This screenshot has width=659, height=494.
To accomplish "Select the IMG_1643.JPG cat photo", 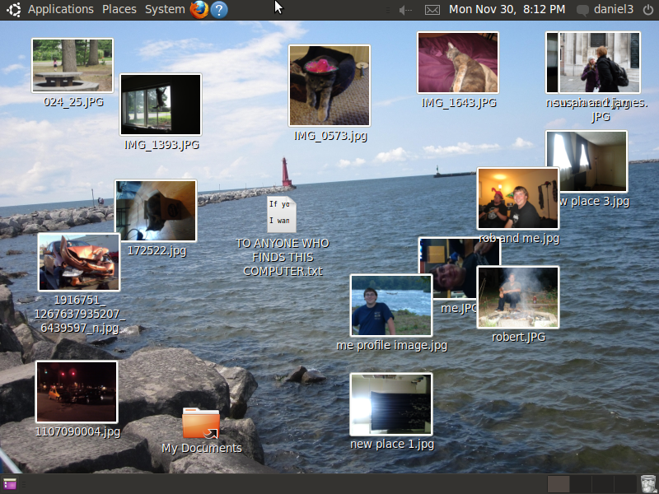I will coord(457,63).
